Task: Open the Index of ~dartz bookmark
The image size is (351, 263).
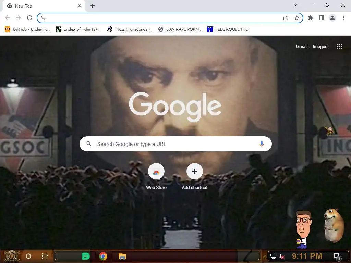Action: click(79, 29)
